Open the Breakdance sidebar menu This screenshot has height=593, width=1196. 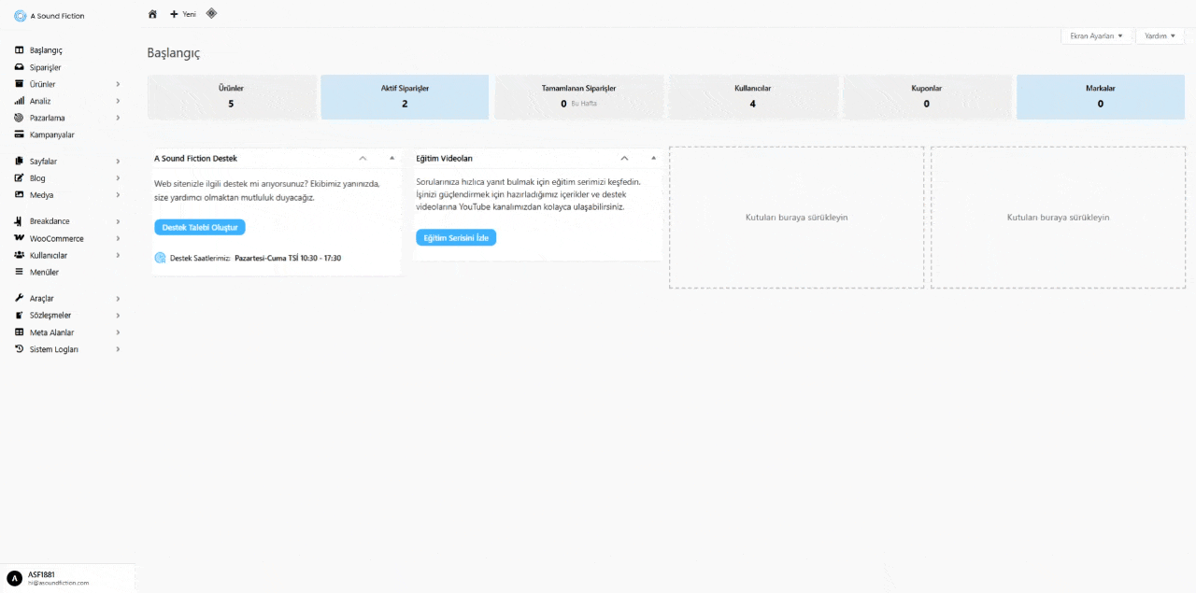pyautogui.click(x=50, y=221)
